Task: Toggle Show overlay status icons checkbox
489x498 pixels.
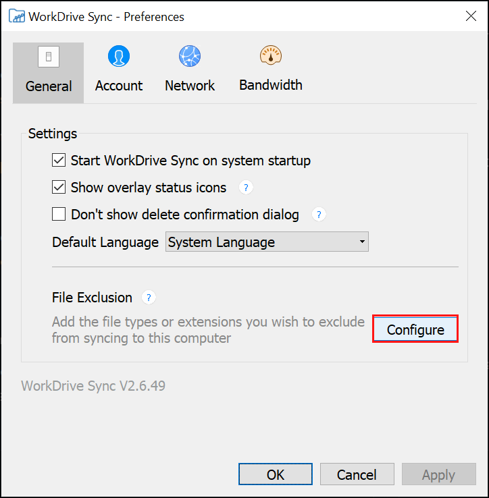Action: click(x=59, y=188)
